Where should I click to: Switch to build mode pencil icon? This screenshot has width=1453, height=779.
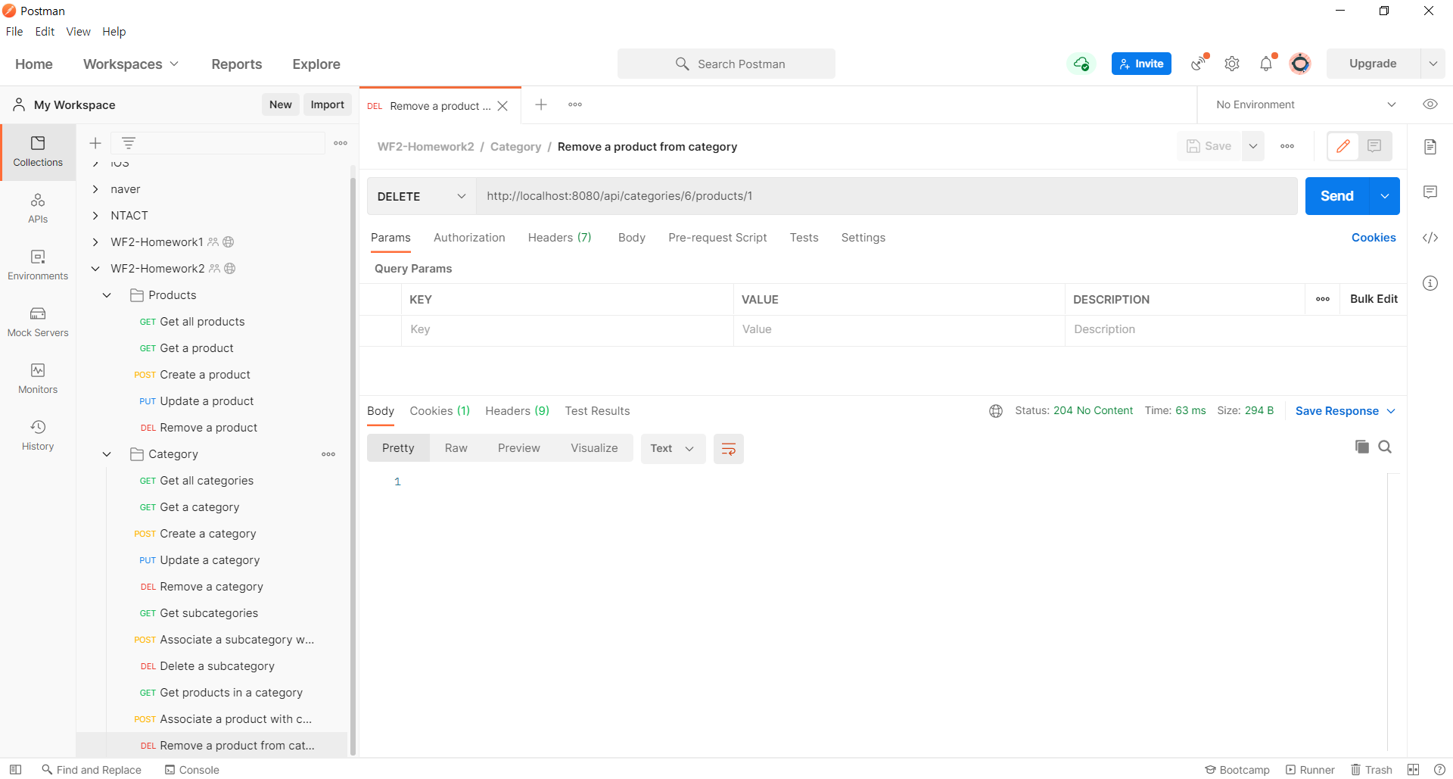(1343, 146)
